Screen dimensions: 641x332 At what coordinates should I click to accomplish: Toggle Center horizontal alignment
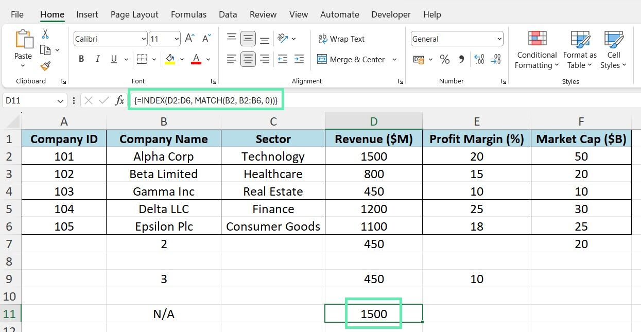point(248,59)
